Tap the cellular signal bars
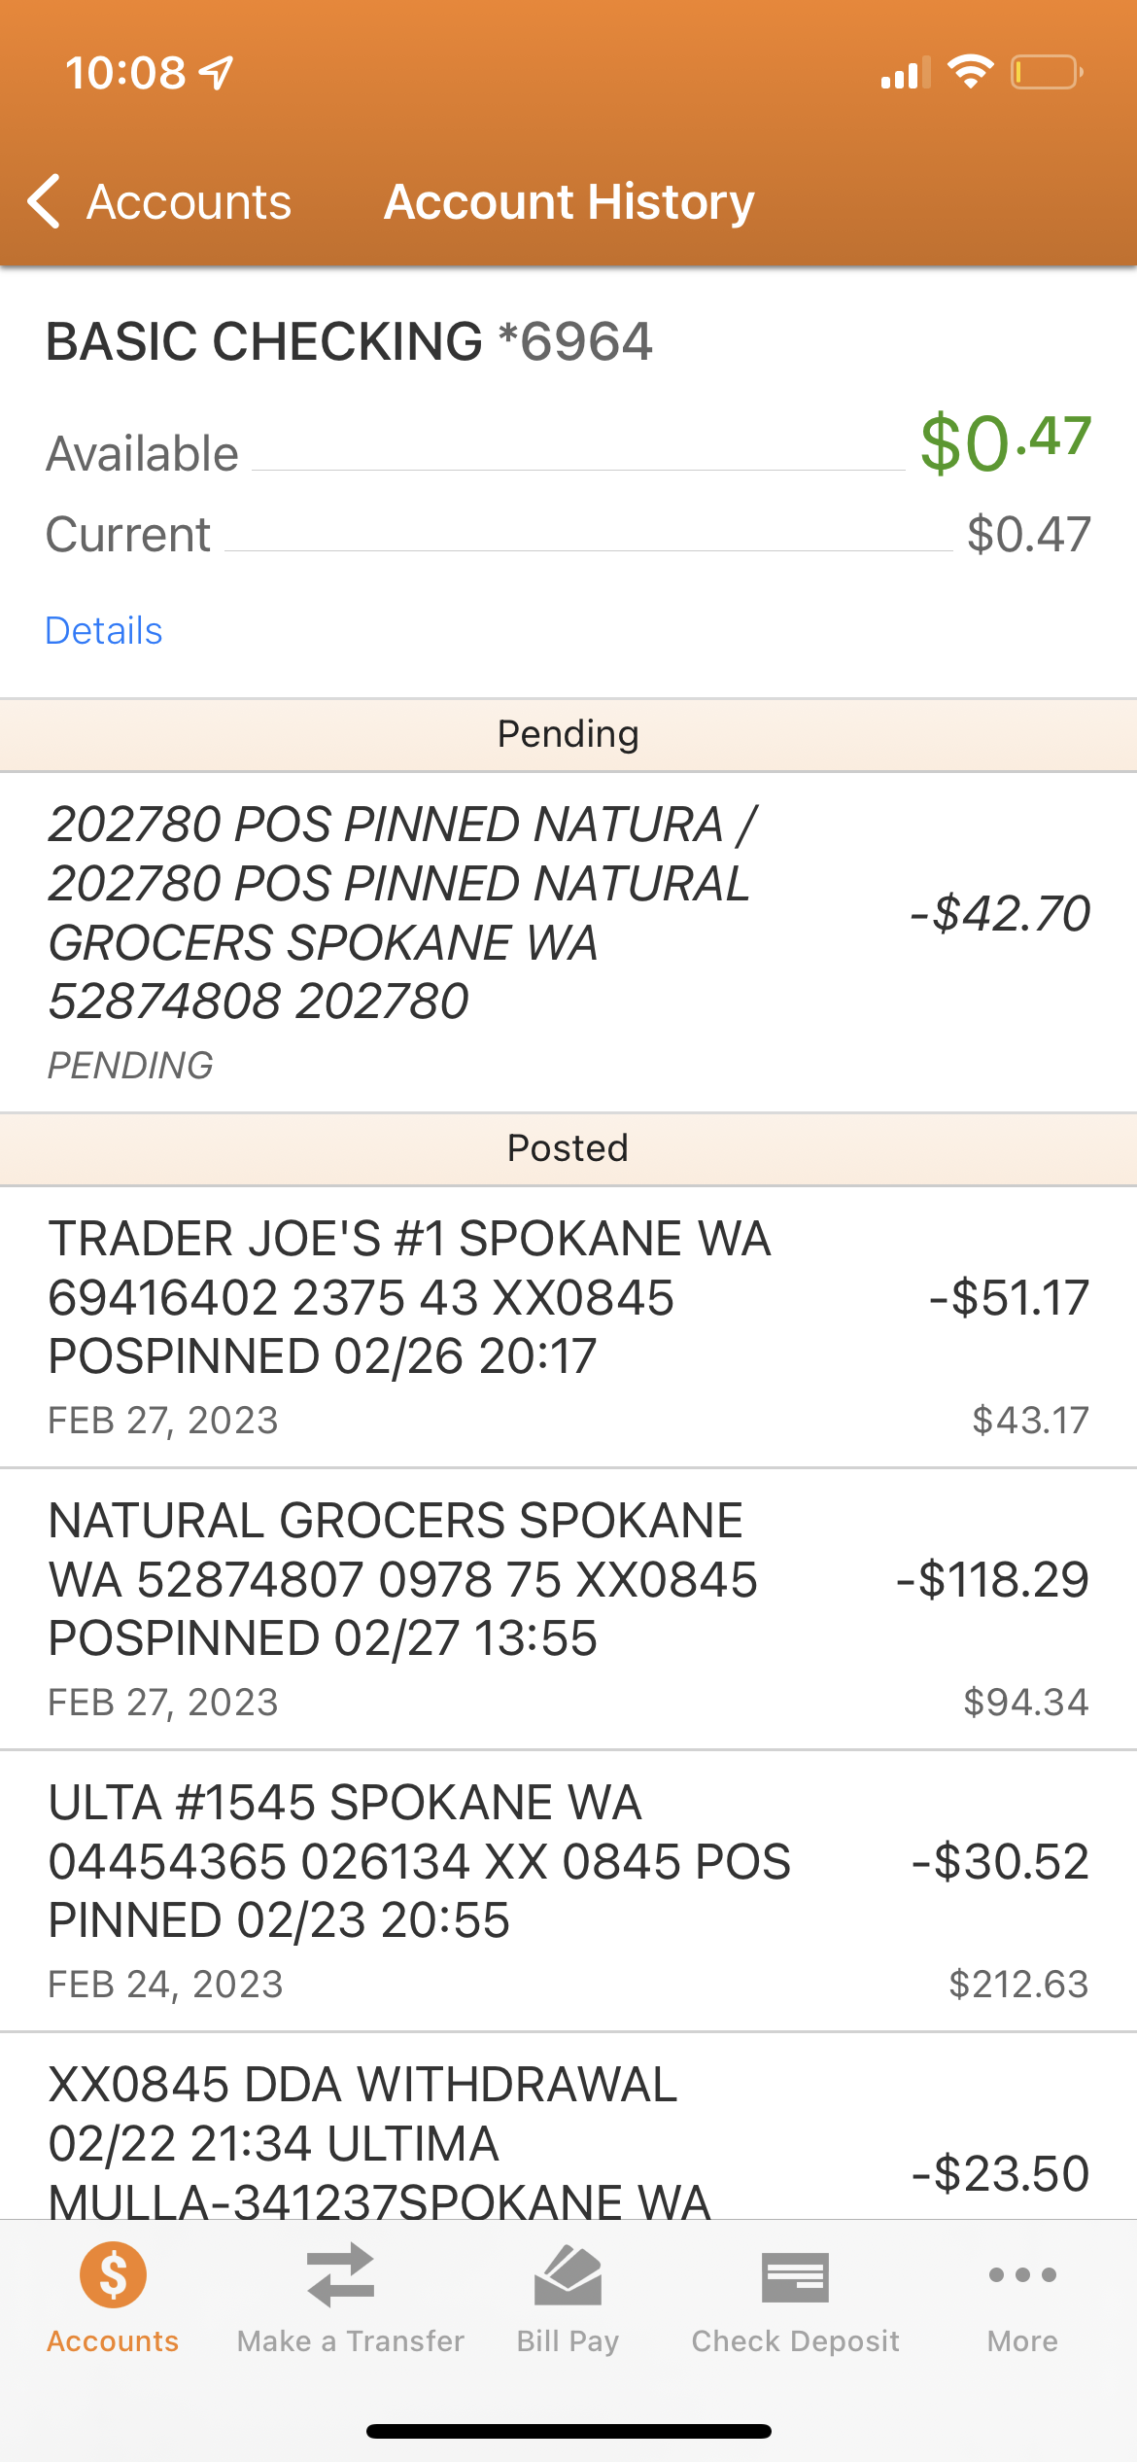This screenshot has width=1137, height=2462. point(905,73)
